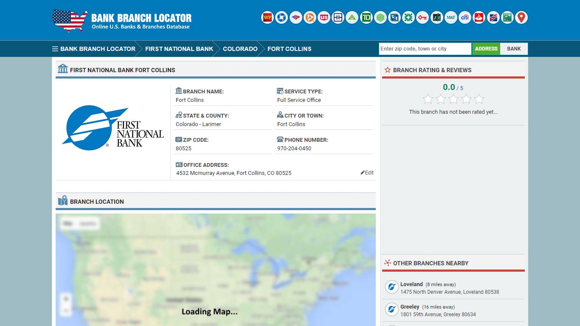Click the Greeley branch logo icon
Viewport: 580px width, 326px height.
[x=391, y=310]
